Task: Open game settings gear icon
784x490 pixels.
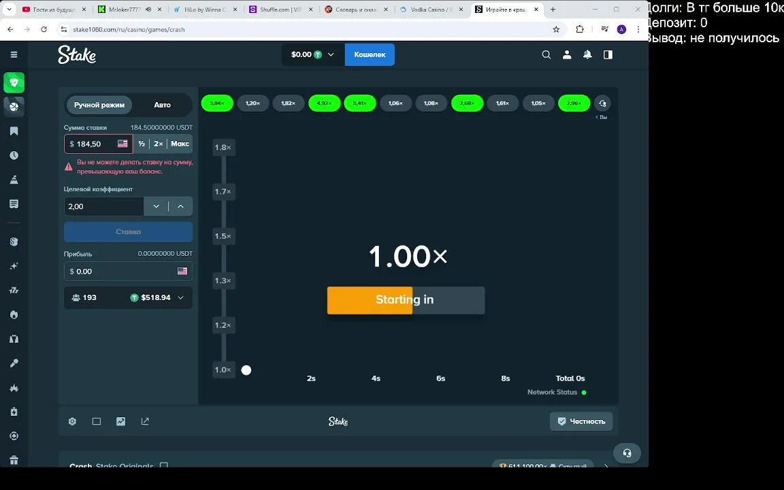Action: [73, 421]
